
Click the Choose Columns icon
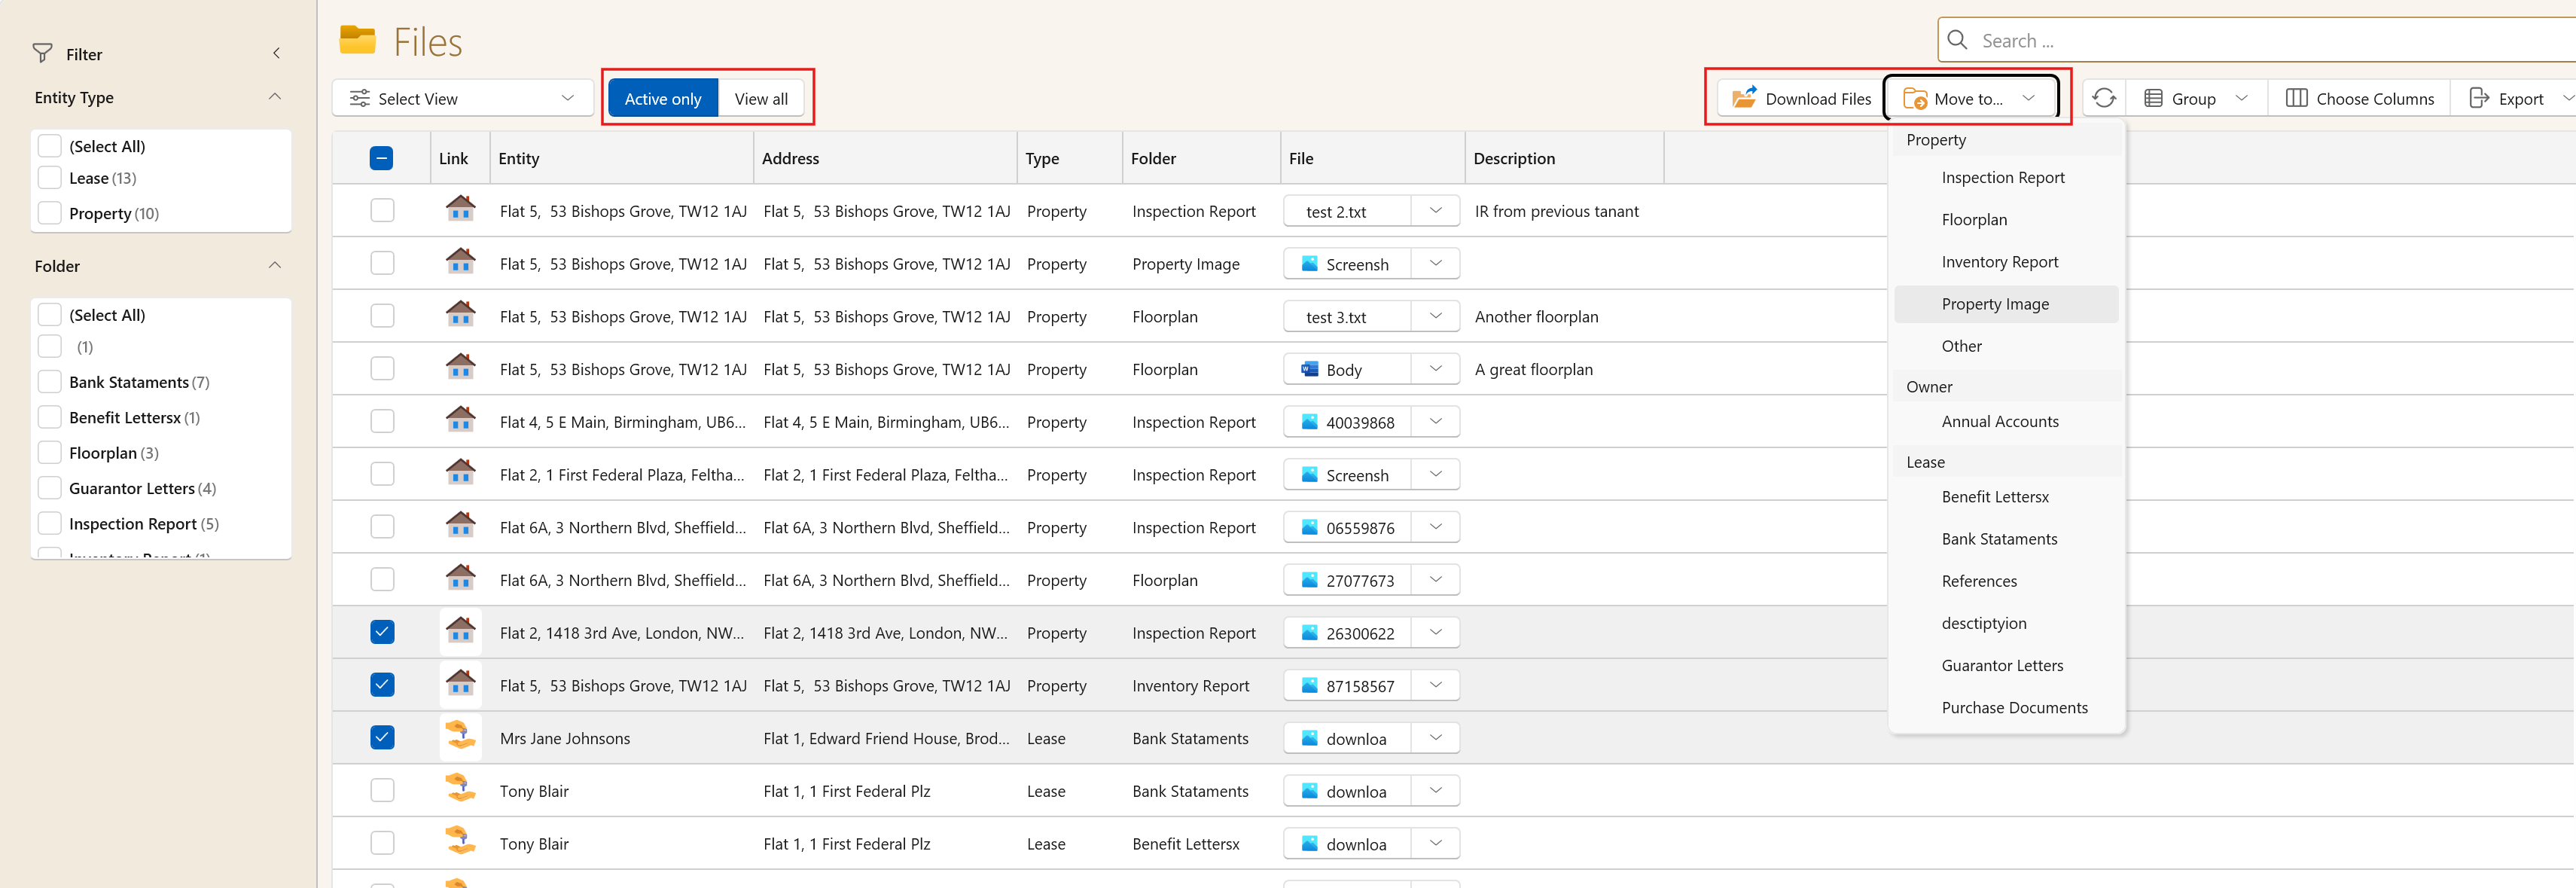[2297, 98]
